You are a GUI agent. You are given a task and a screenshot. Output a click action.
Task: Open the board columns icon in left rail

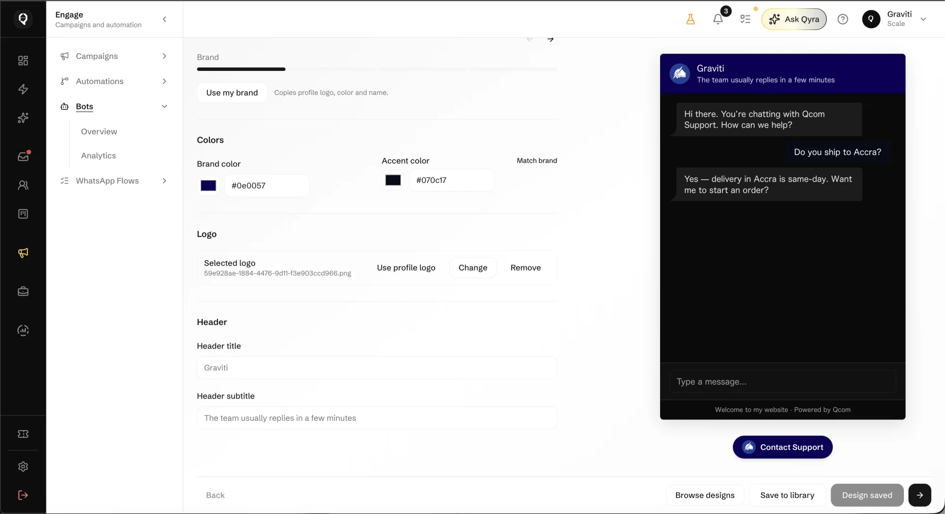coord(23,214)
